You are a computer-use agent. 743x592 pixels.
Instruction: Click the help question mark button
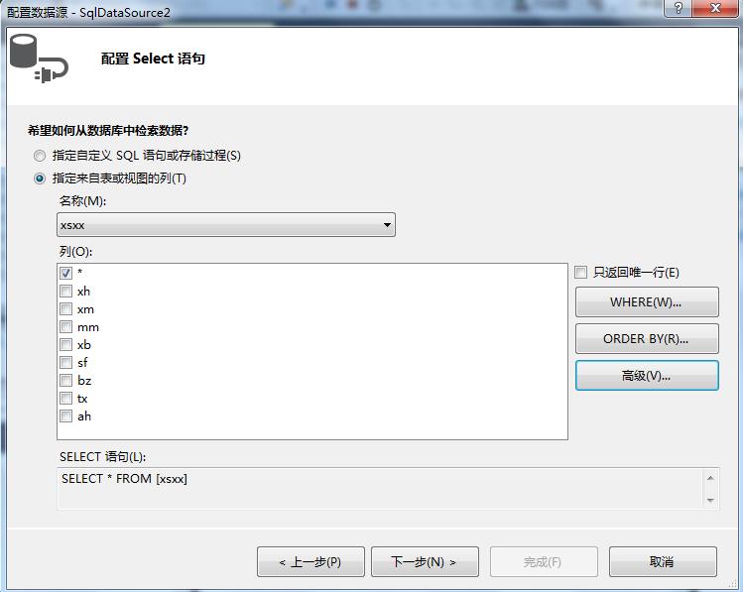(678, 10)
